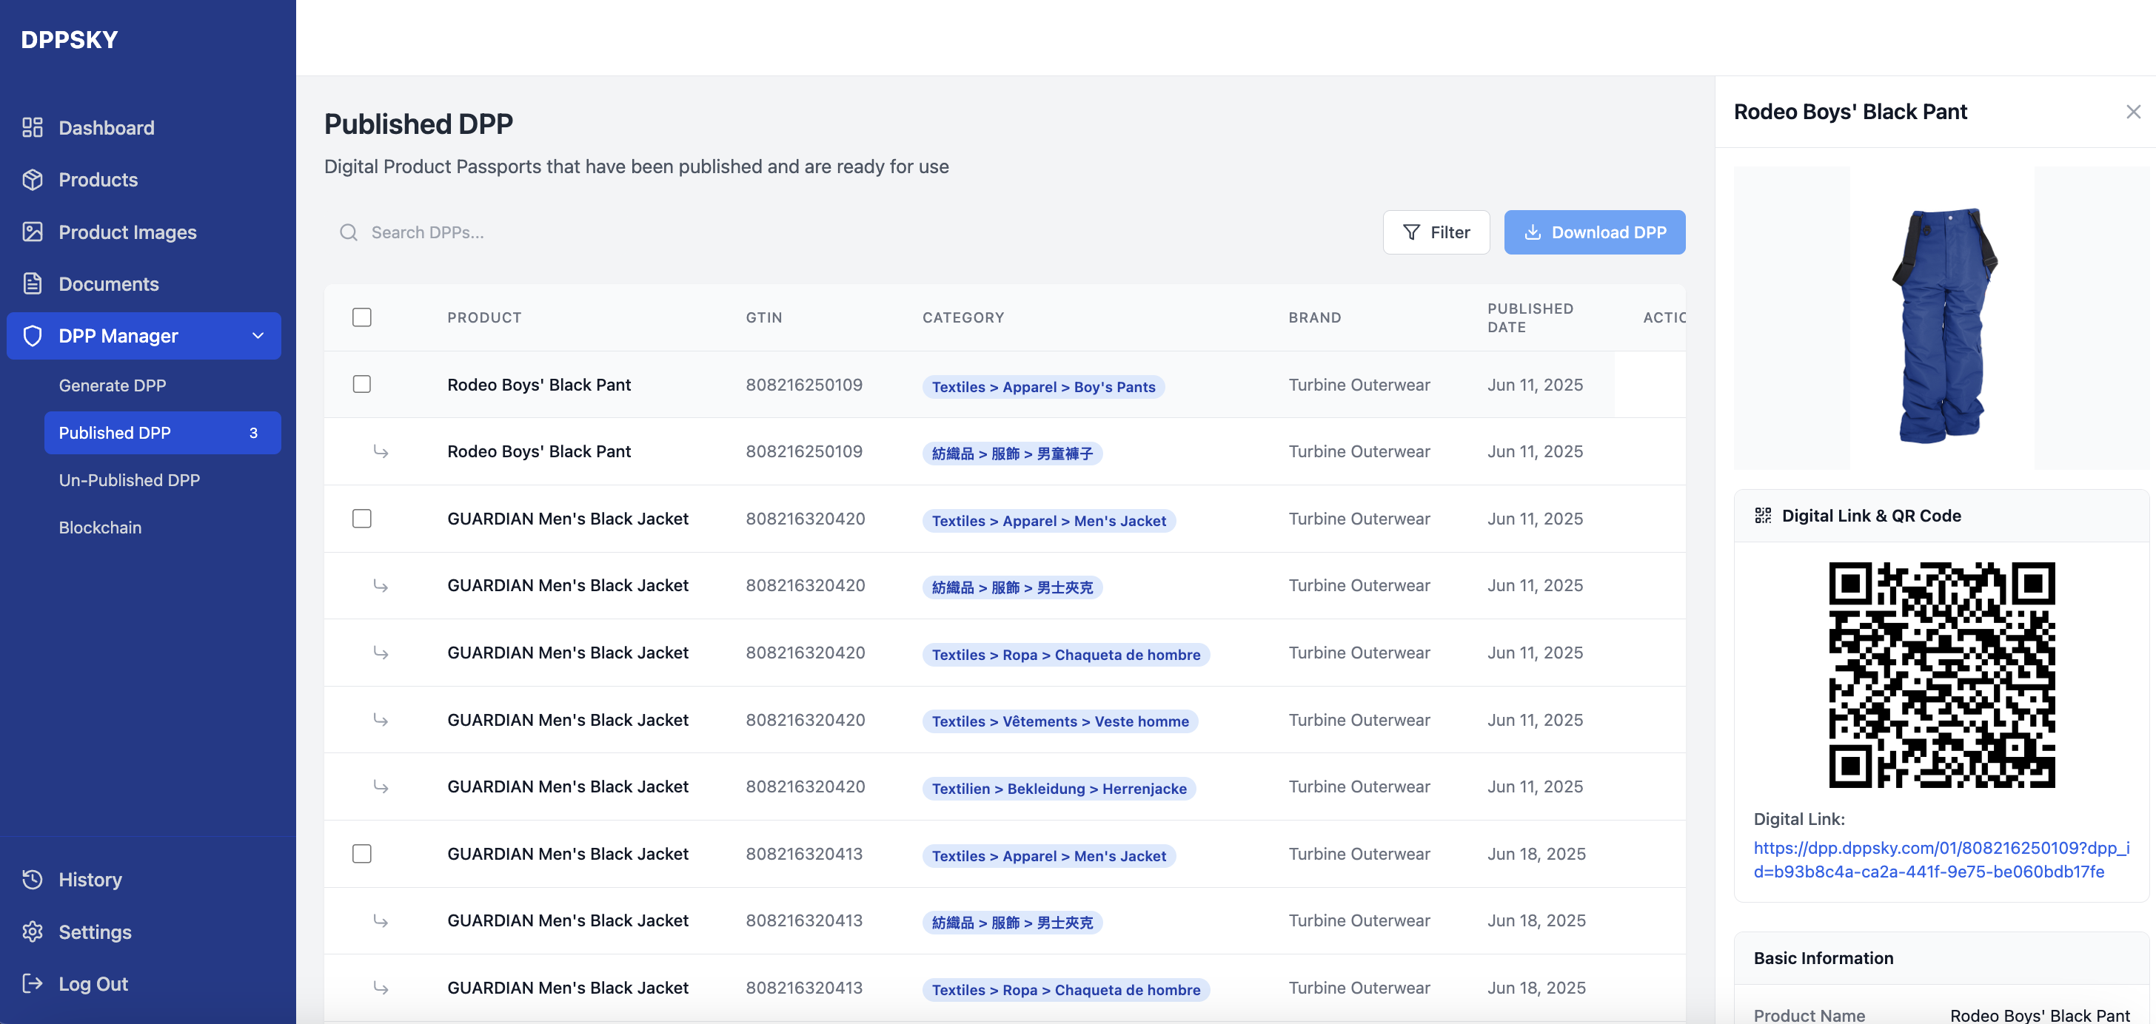The width and height of the screenshot is (2156, 1024).
Task: Open the dpp.dppsky.com digital link
Action: pos(1940,859)
